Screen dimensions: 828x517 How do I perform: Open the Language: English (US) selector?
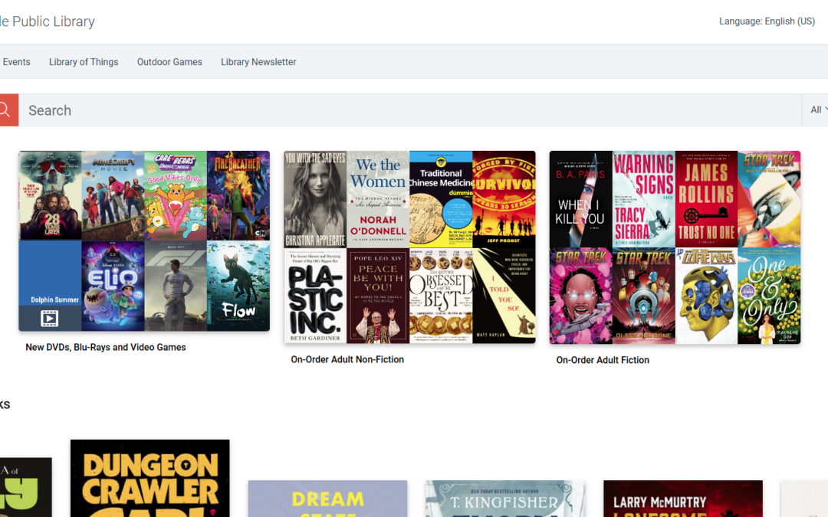pos(767,21)
